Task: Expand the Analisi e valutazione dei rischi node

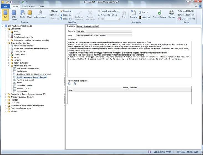Action: [6, 97]
